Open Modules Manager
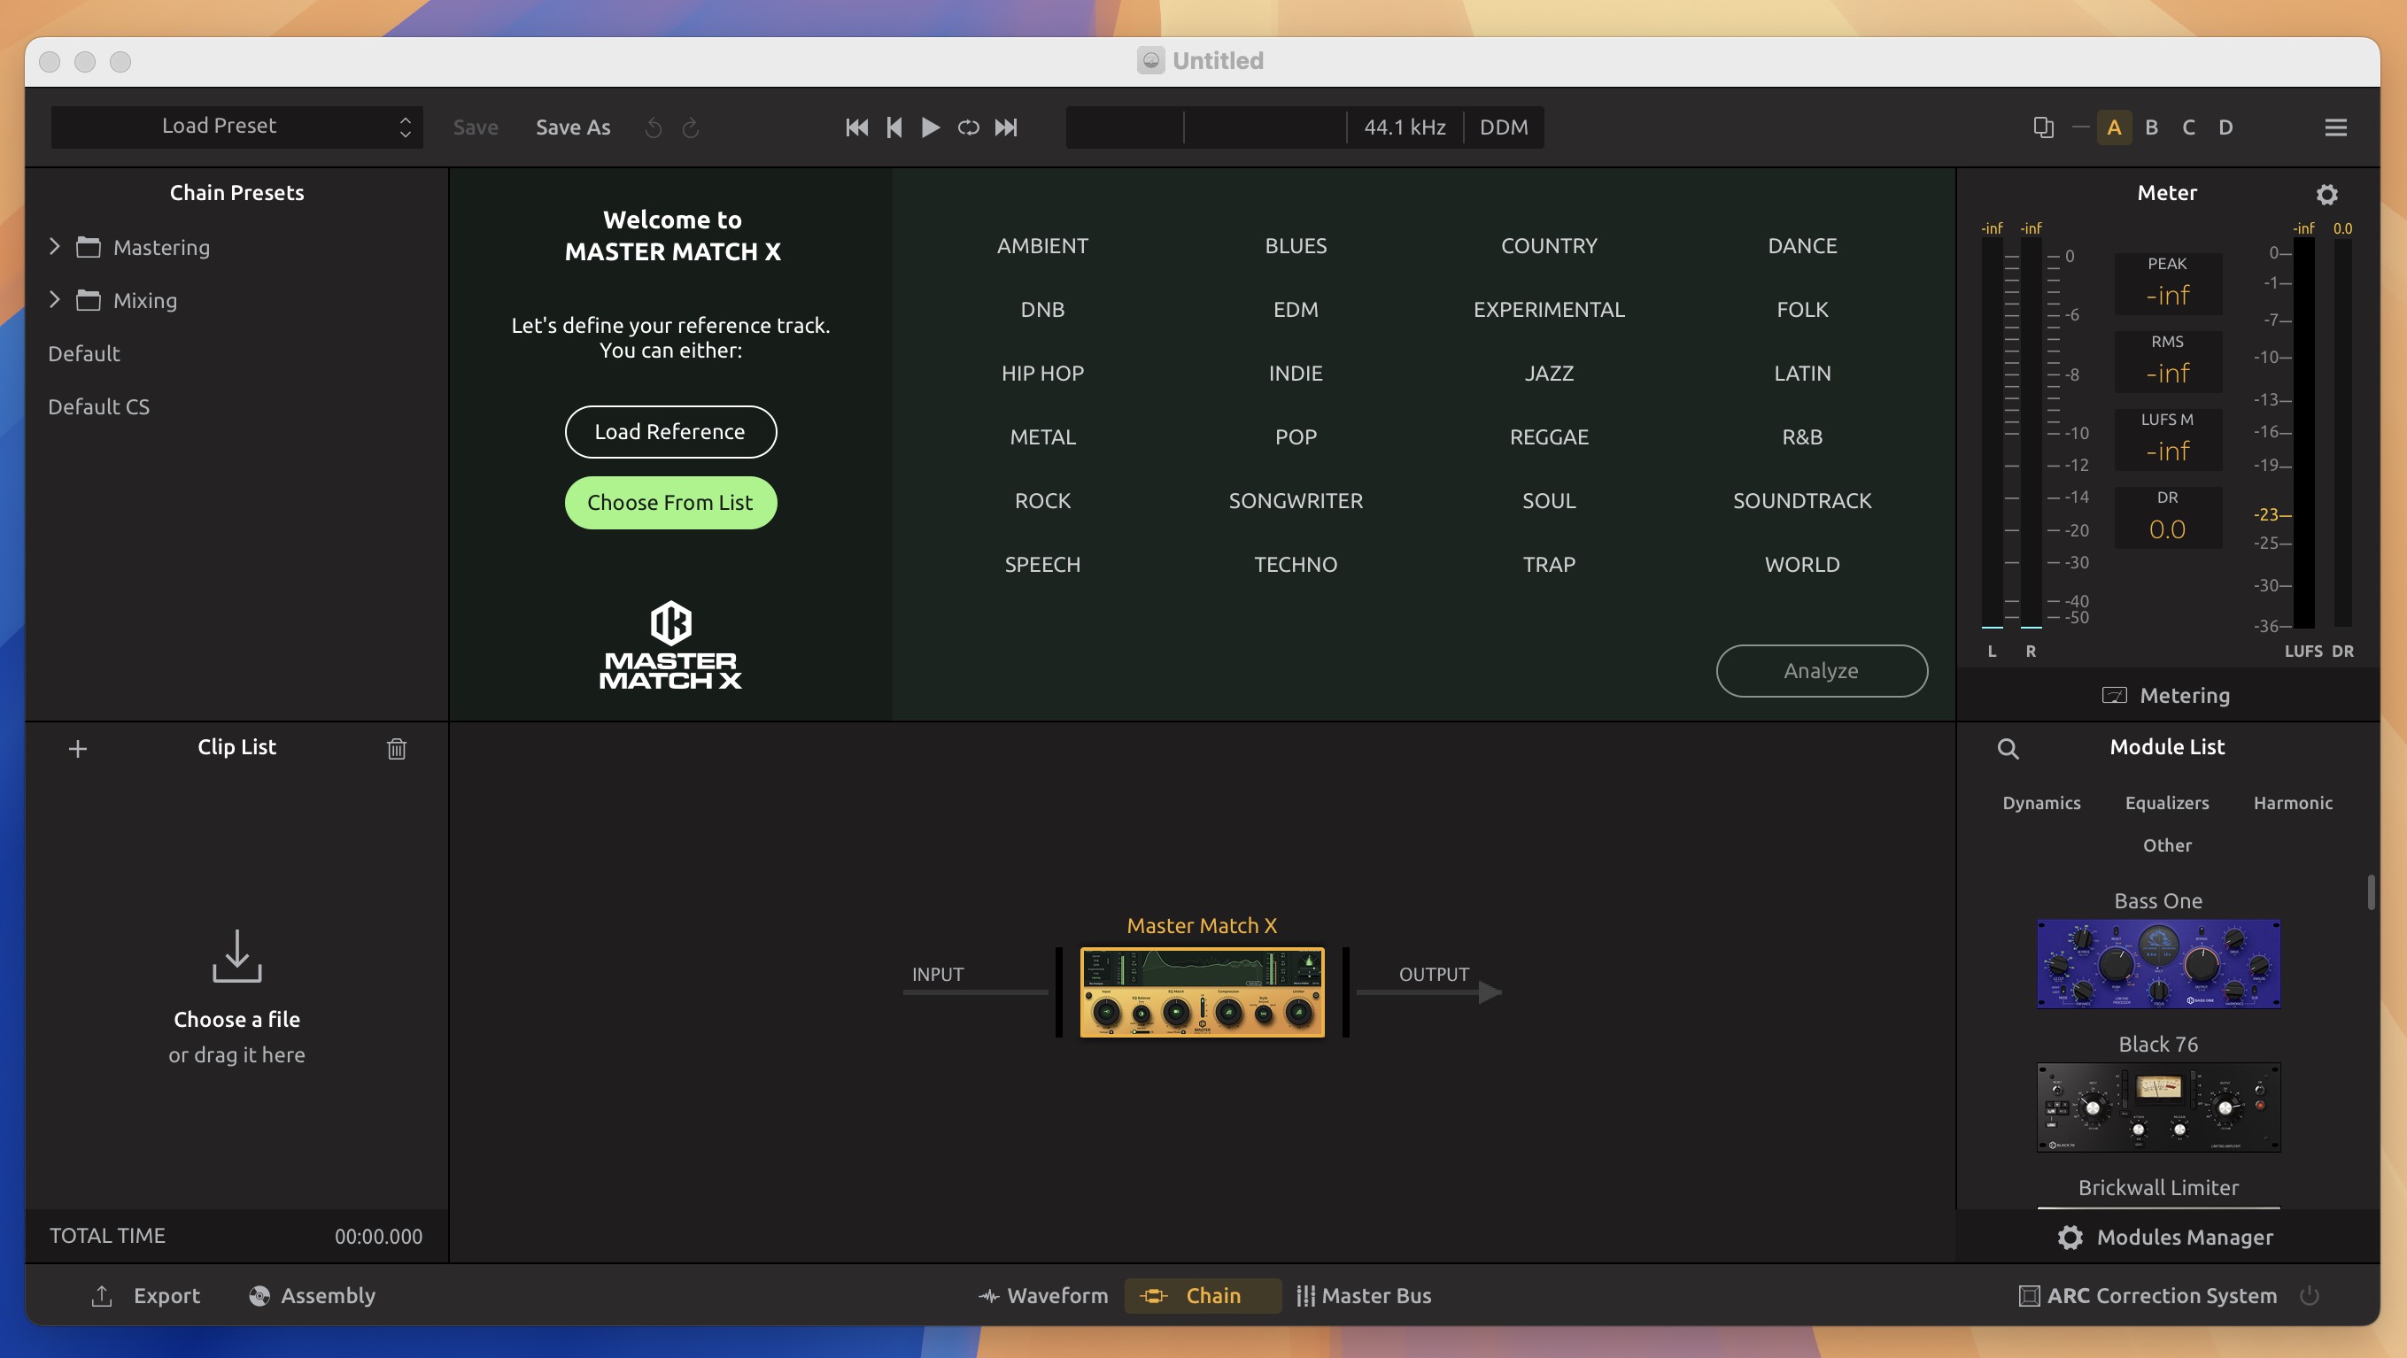 point(2166,1237)
